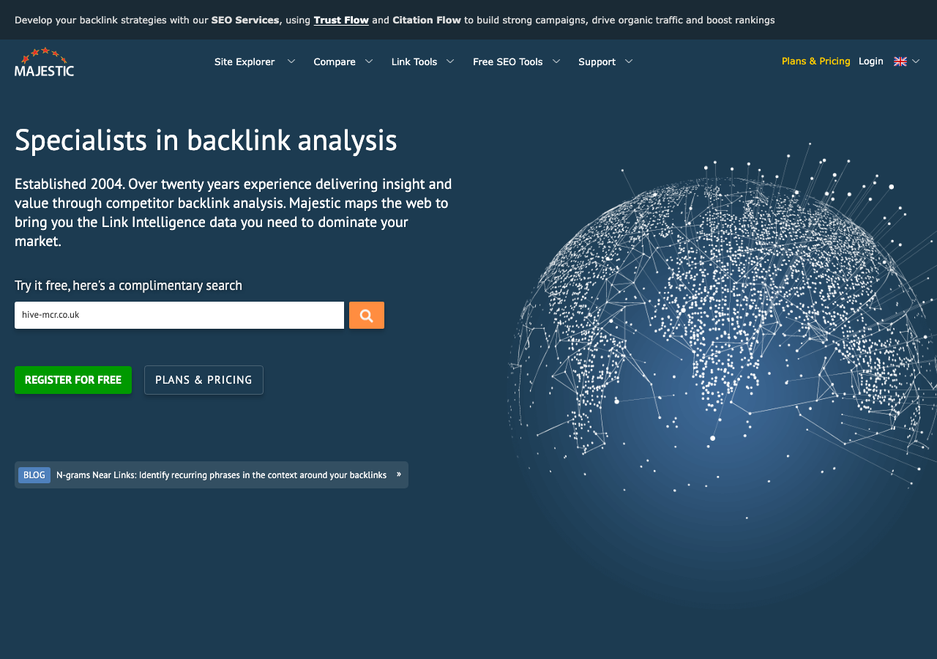Click the arrow at end of blog banner
Viewport: 937px width, 659px height.
click(399, 474)
